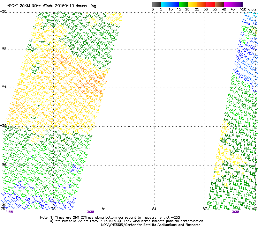Screen dimensions: 258x227
Task: Select the cyan-blue 5-15 knots legend segment
Action: [170, 4]
